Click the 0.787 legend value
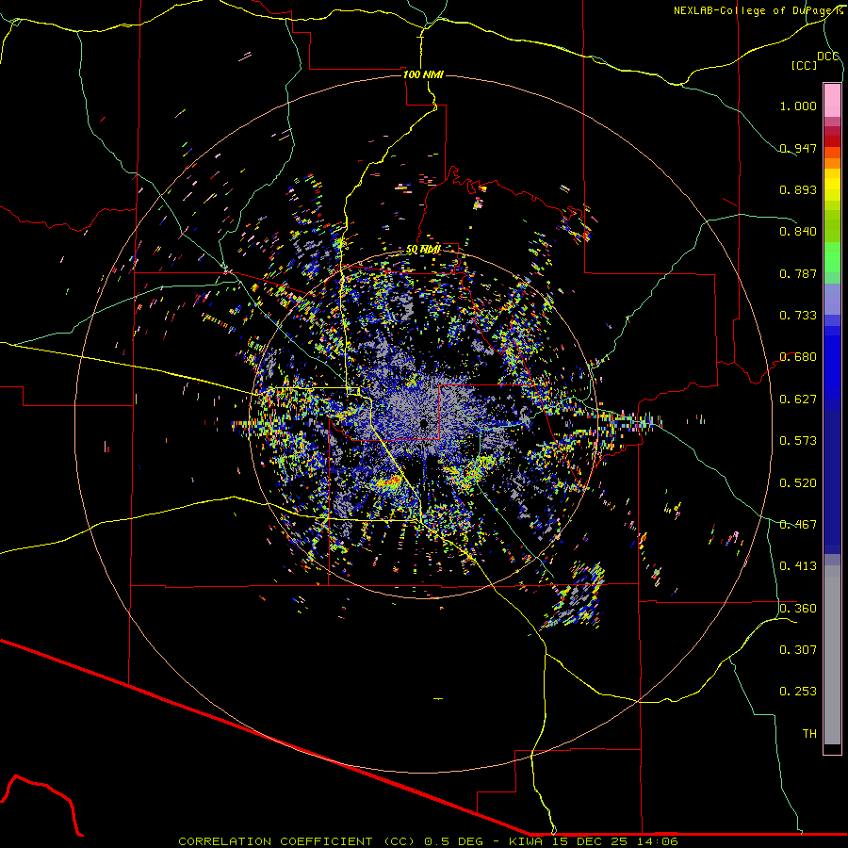848x848 pixels. (x=798, y=273)
